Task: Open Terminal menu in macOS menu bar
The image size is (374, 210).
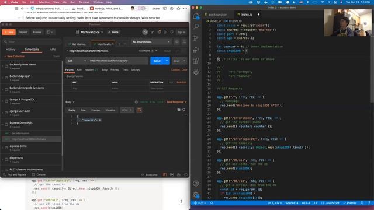Action: 84,2
